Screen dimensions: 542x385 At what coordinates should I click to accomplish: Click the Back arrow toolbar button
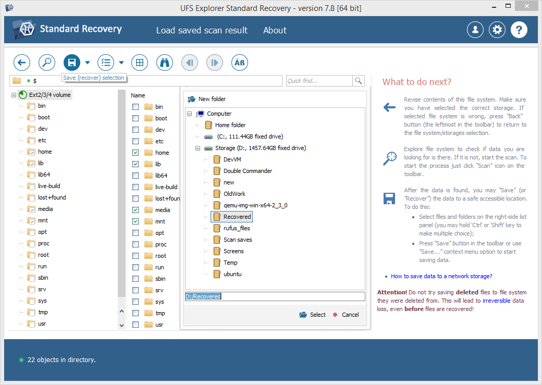22,63
